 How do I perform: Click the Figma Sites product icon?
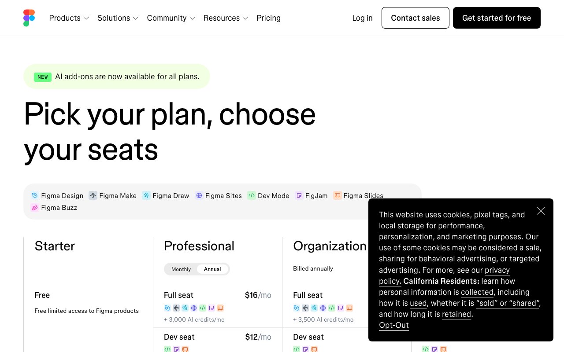pos(199,195)
